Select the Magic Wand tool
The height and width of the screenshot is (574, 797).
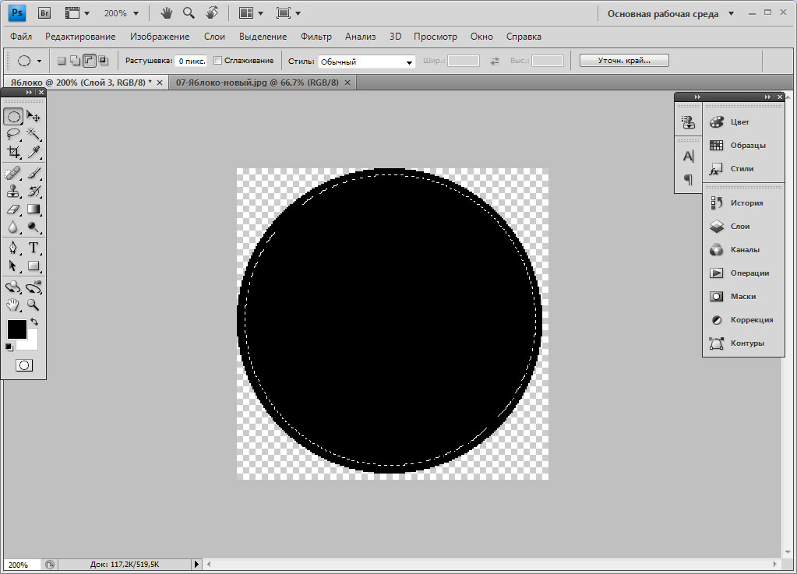point(34,134)
